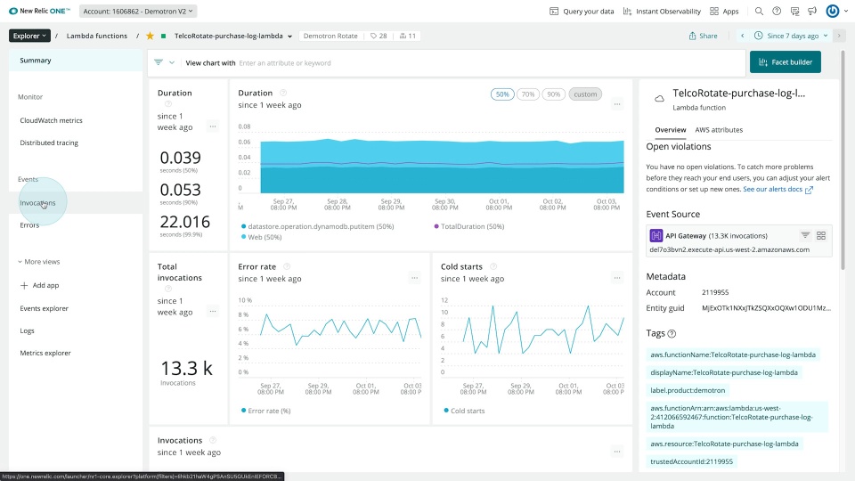Open the feedback message icon in header
This screenshot has height=481, width=855.
point(794,11)
